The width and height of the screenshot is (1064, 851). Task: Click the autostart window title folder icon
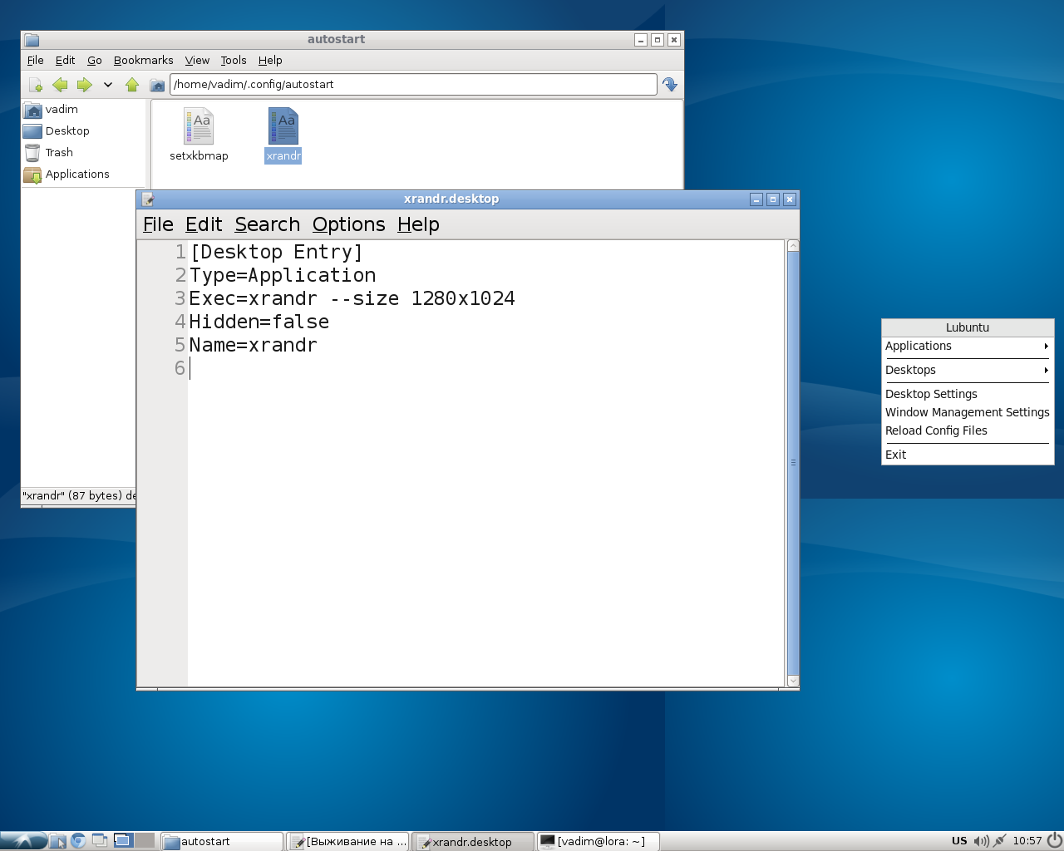32,40
